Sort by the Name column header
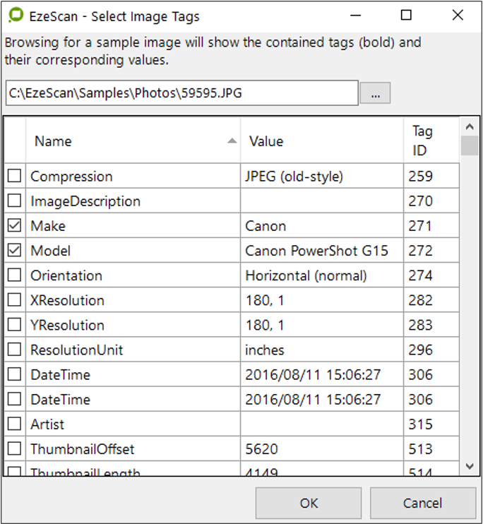Screen dimensions: 483x524 coord(133,141)
